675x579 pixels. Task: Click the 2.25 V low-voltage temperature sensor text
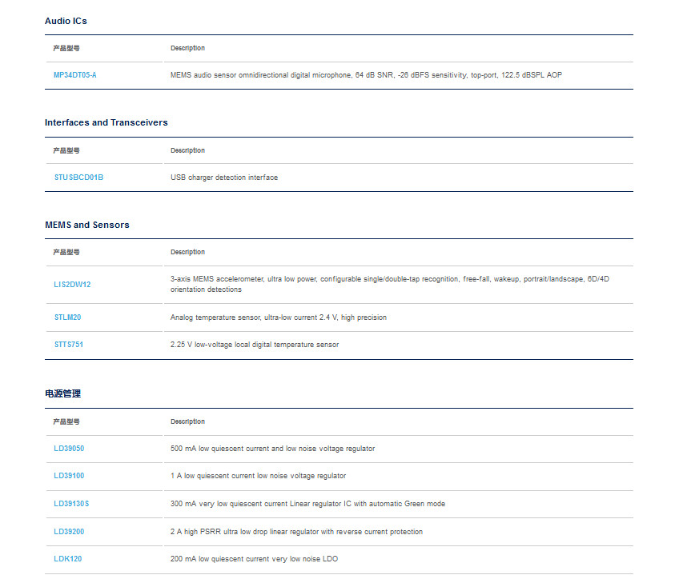coord(255,345)
